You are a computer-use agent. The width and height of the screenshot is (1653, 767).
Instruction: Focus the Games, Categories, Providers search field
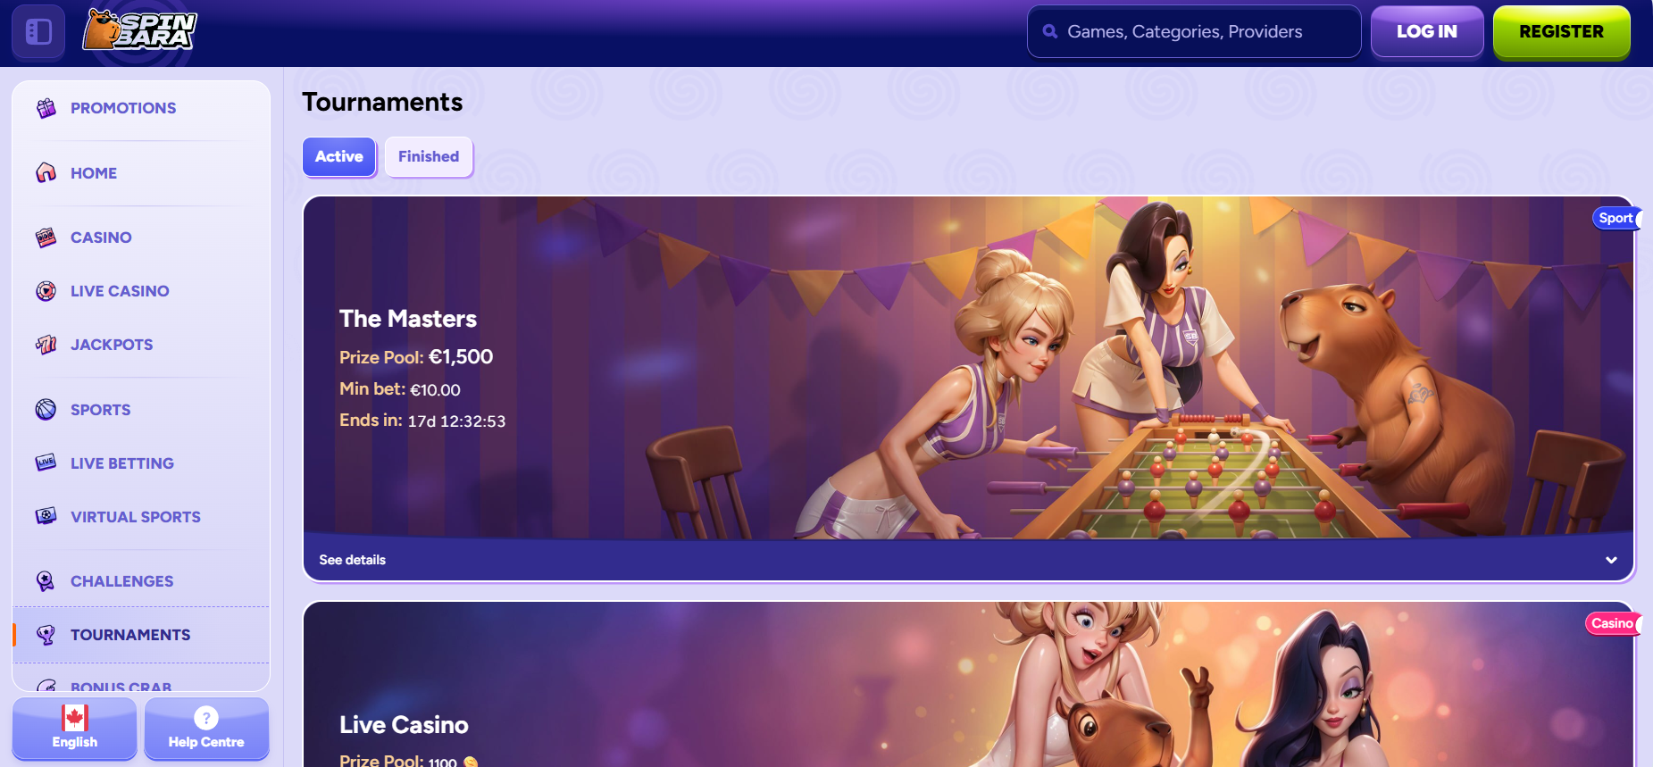pyautogui.click(x=1194, y=31)
